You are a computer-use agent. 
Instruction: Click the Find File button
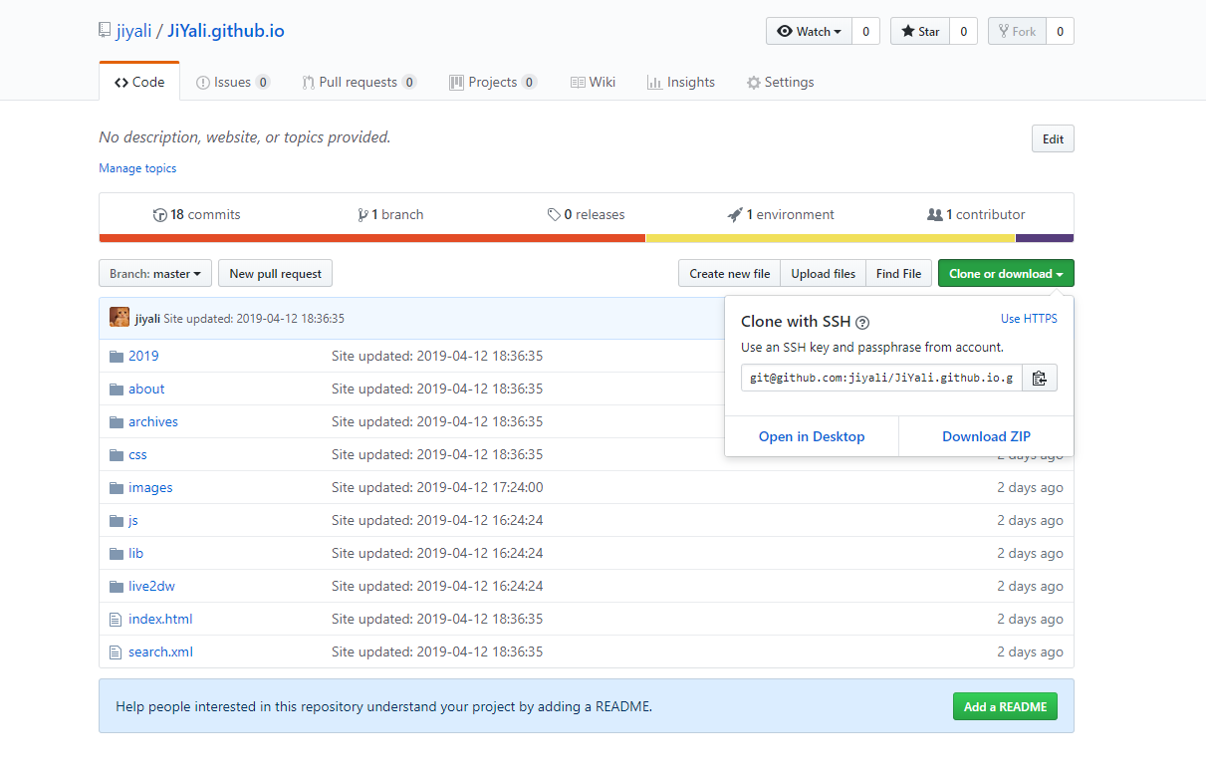coord(899,273)
